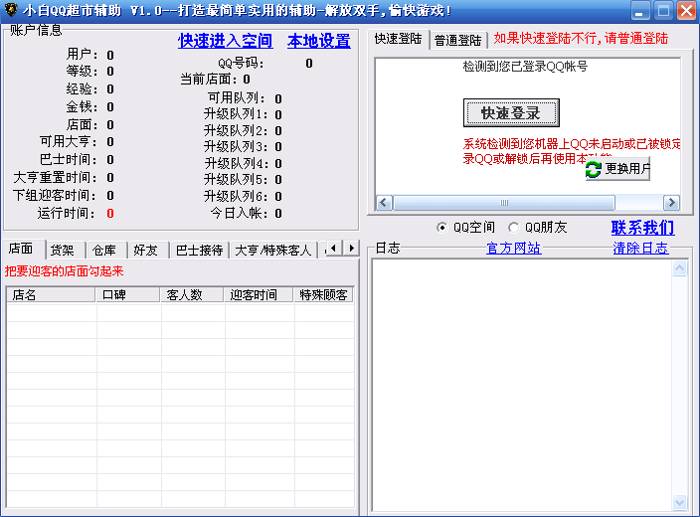Click the 更换用户 button
This screenshot has width=700, height=517.
pos(617,169)
